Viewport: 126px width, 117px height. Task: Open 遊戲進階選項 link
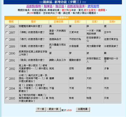[x=76, y=6]
